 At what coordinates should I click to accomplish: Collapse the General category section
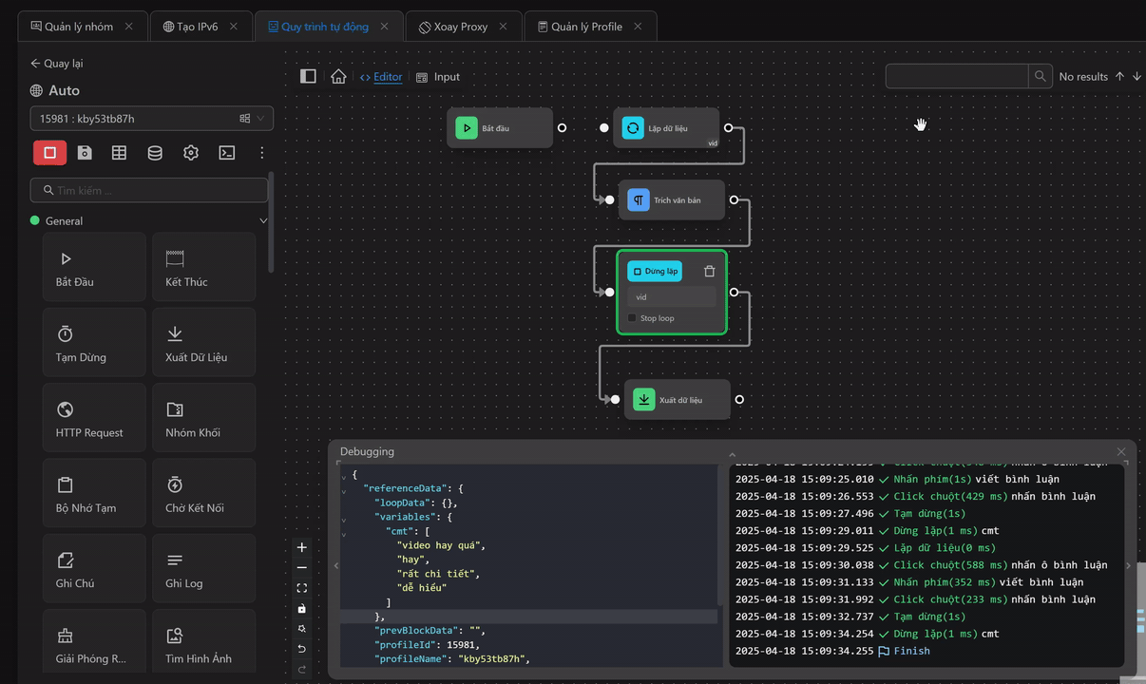(x=263, y=220)
